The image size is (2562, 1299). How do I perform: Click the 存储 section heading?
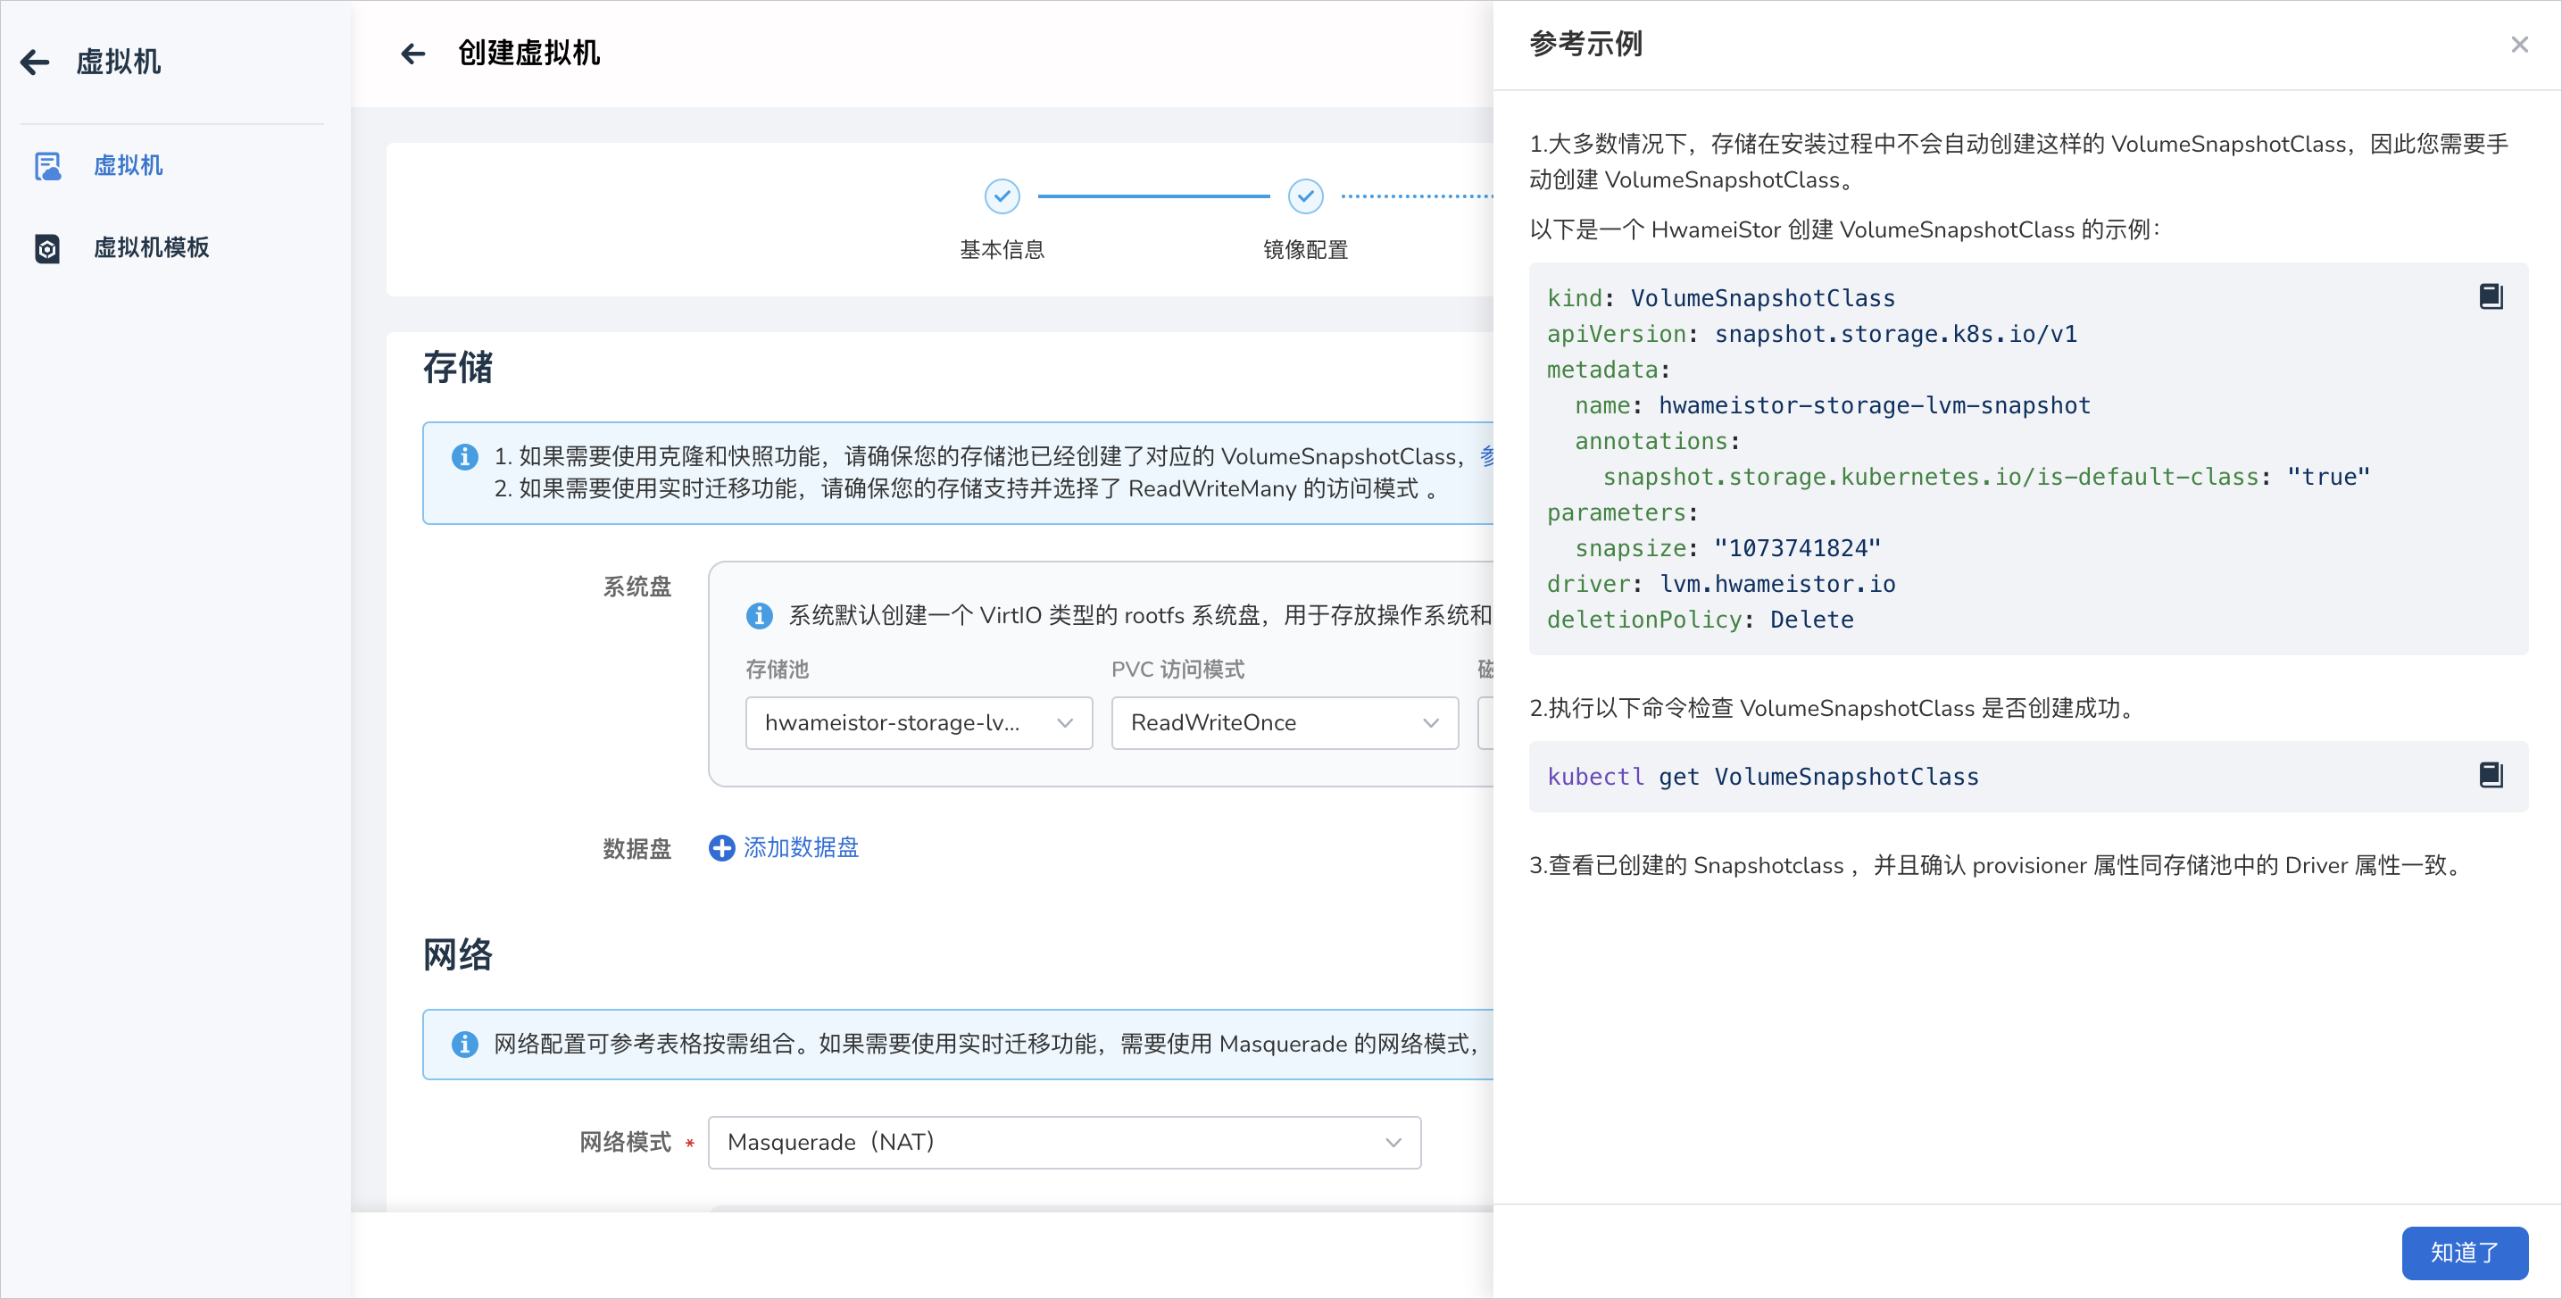[x=457, y=367]
